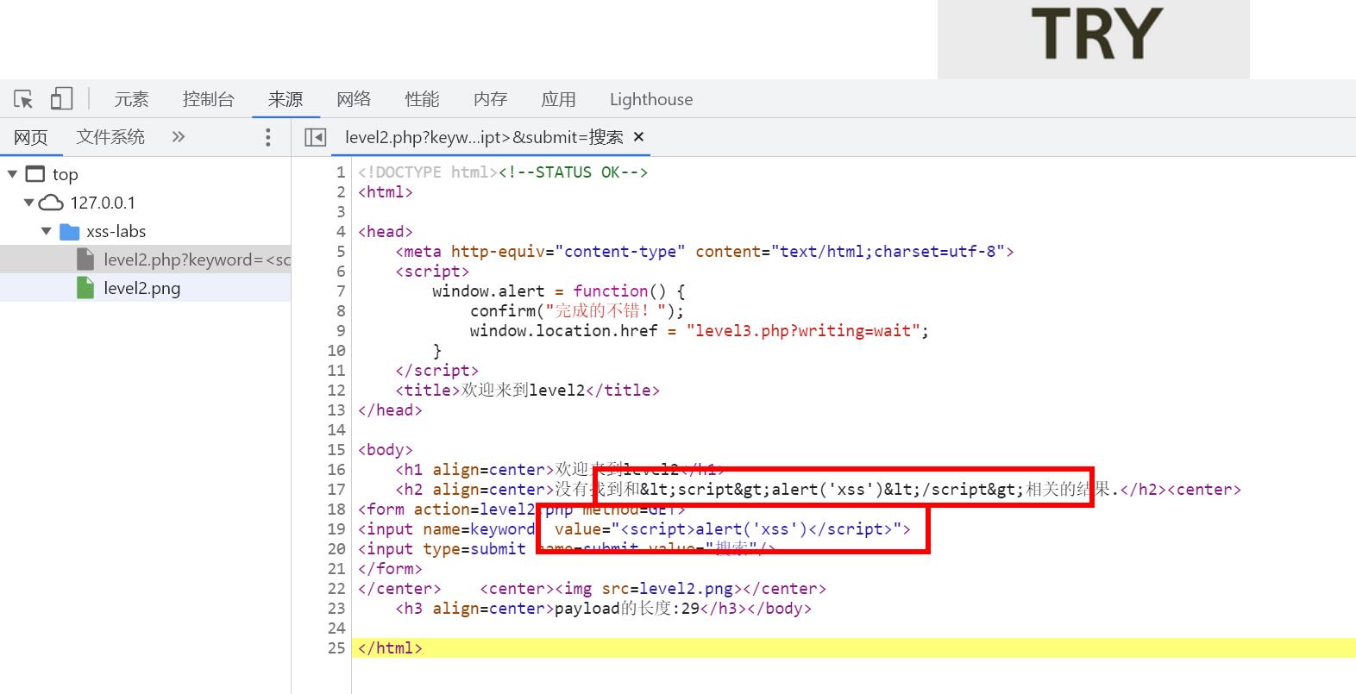Click the closing </html> tag line
The height and width of the screenshot is (694, 1356).
tap(390, 647)
